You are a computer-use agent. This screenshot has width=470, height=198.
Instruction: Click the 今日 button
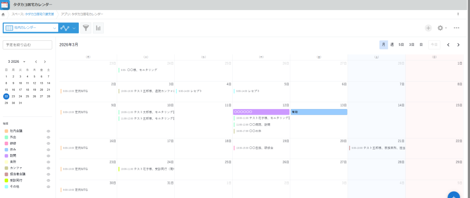pyautogui.click(x=434, y=45)
